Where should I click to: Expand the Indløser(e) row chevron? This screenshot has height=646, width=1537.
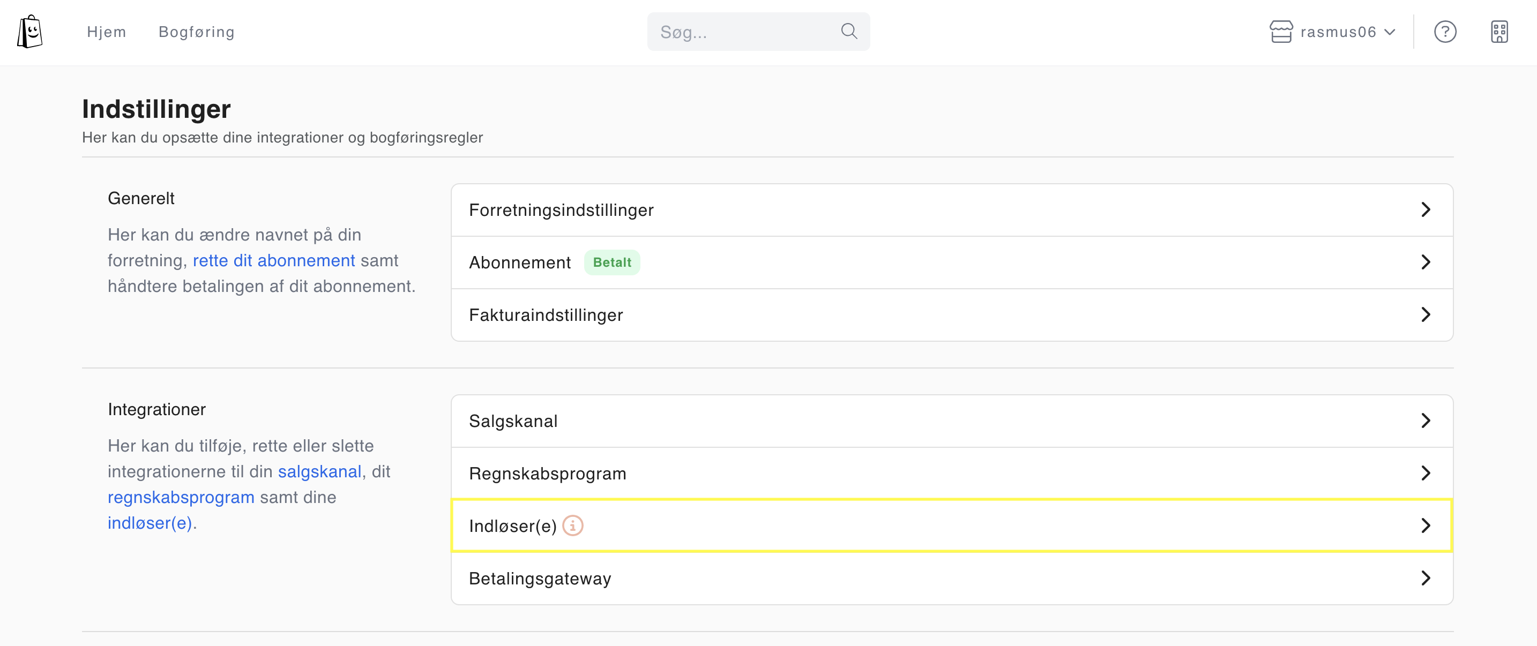pos(1426,525)
